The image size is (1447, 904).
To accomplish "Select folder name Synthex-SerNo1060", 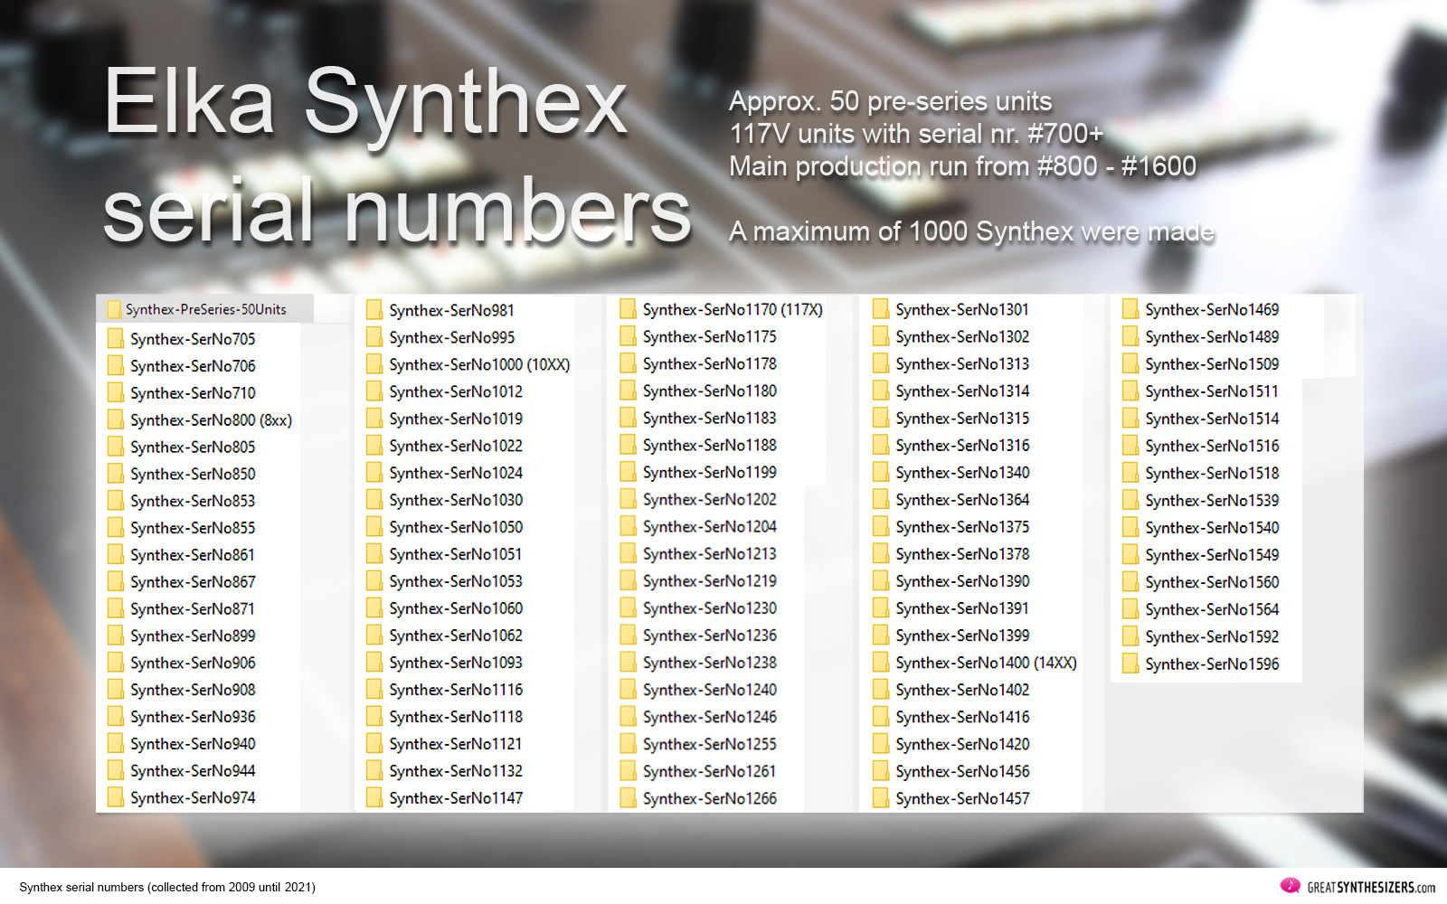I will point(456,608).
